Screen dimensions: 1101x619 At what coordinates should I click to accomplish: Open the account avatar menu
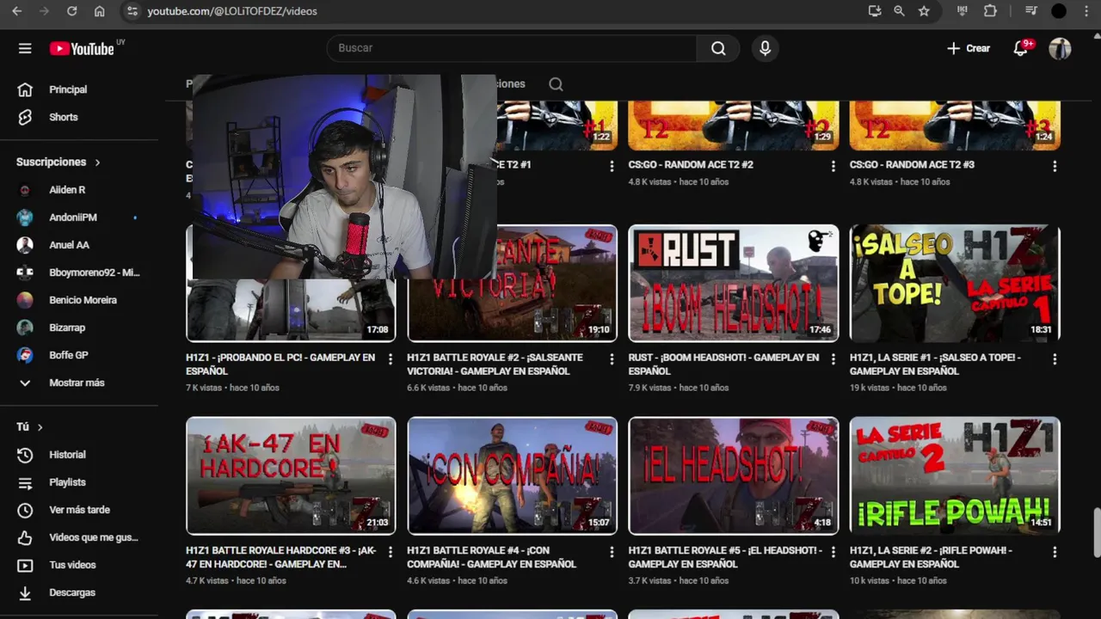coord(1060,48)
